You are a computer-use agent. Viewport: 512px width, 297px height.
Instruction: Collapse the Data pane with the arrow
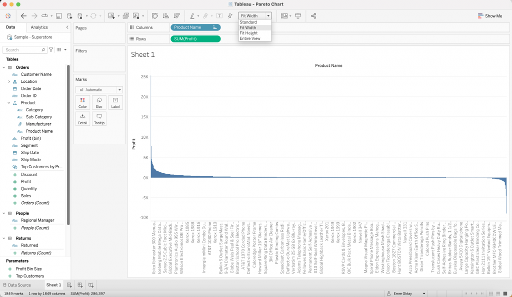(x=67, y=27)
